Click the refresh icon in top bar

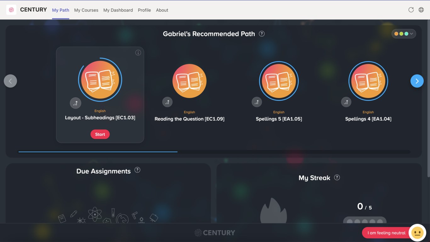(411, 10)
